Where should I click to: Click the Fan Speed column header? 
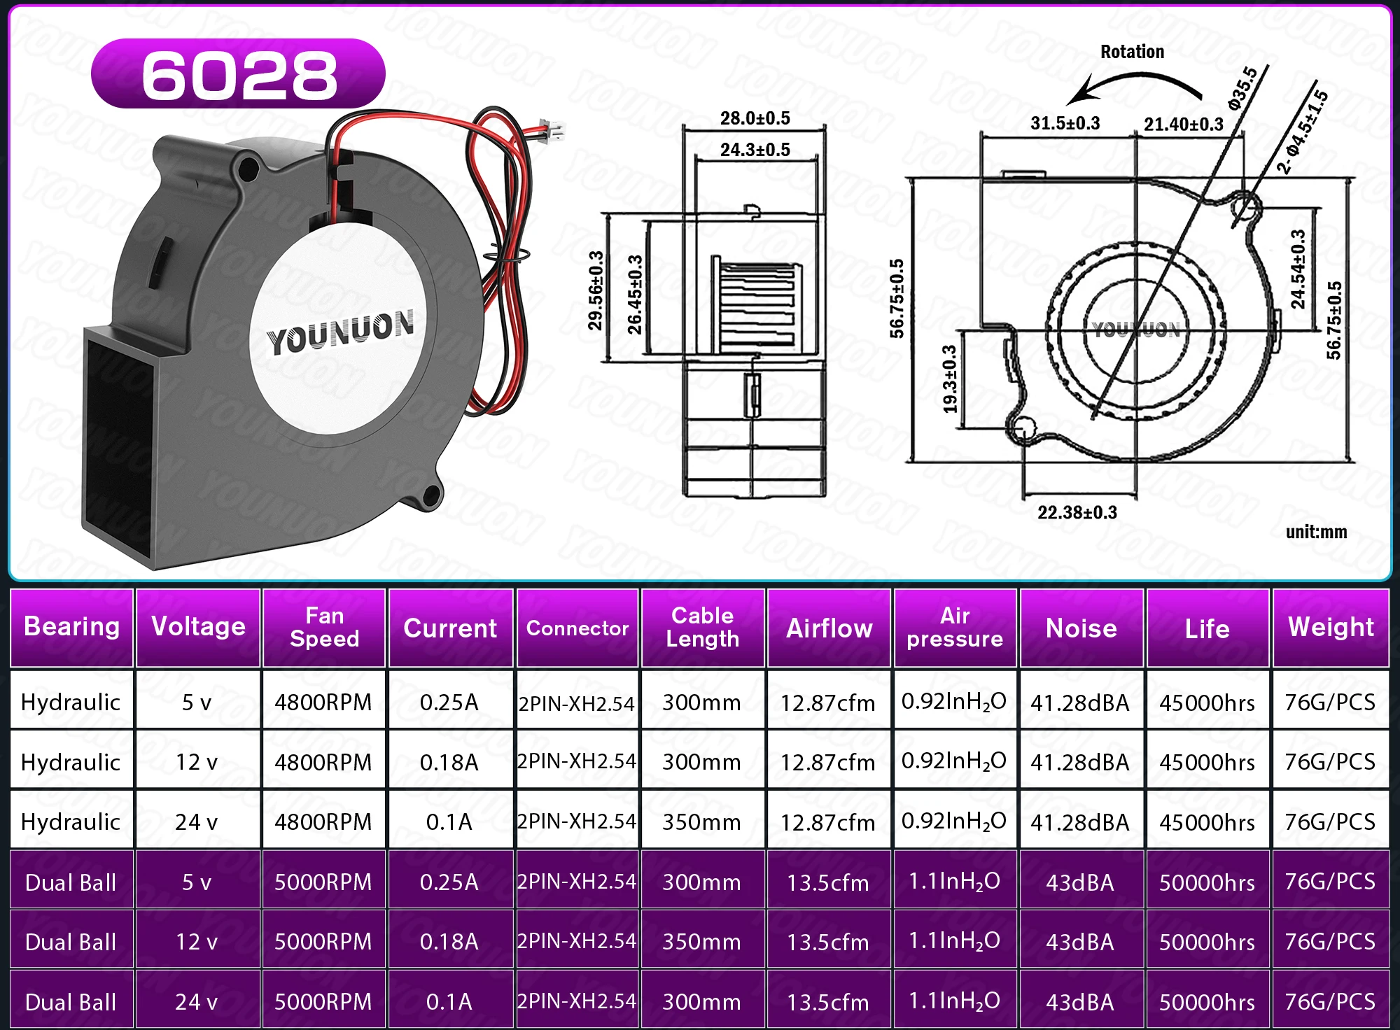(324, 627)
